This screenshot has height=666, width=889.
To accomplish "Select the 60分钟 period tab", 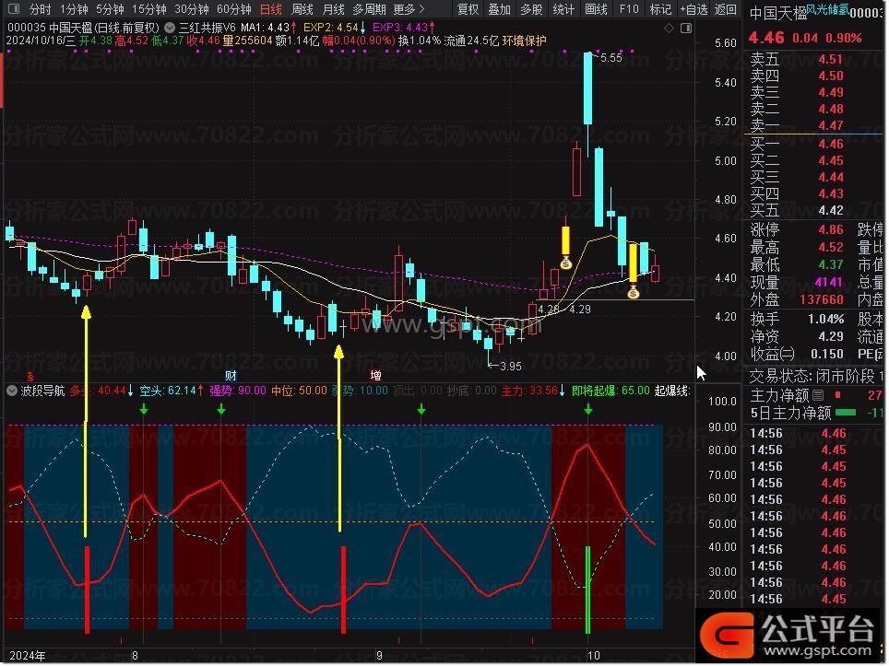I will coord(234,9).
